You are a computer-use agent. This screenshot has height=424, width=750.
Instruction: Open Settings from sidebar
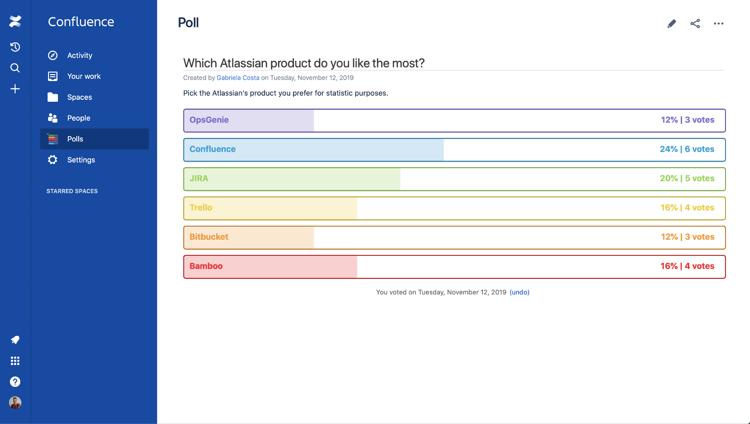click(x=81, y=160)
